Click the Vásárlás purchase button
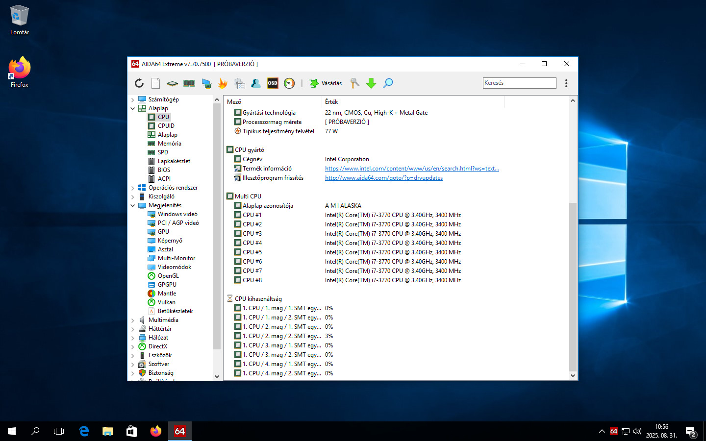706x441 pixels. pyautogui.click(x=326, y=83)
